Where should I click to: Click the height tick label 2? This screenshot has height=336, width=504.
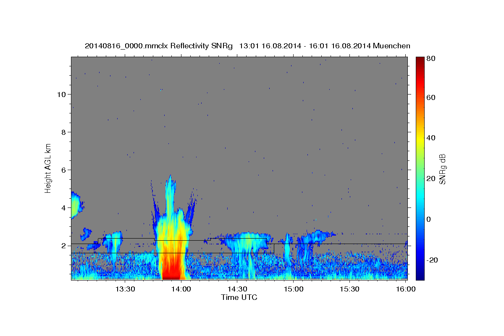[63, 245]
